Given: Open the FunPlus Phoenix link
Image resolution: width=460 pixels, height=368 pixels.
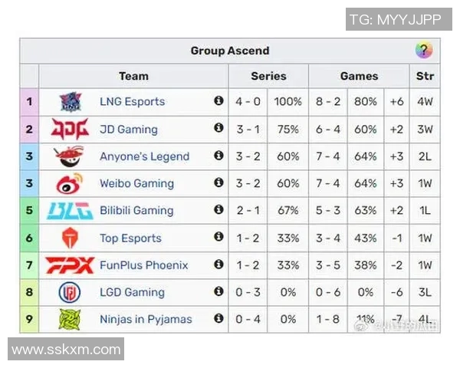Looking at the screenshot, I should click(143, 265).
